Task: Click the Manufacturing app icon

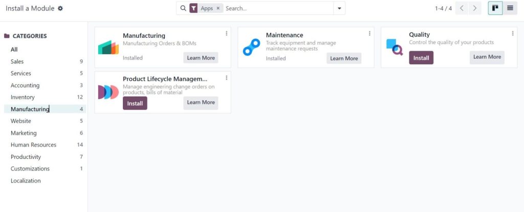Action: coord(108,47)
